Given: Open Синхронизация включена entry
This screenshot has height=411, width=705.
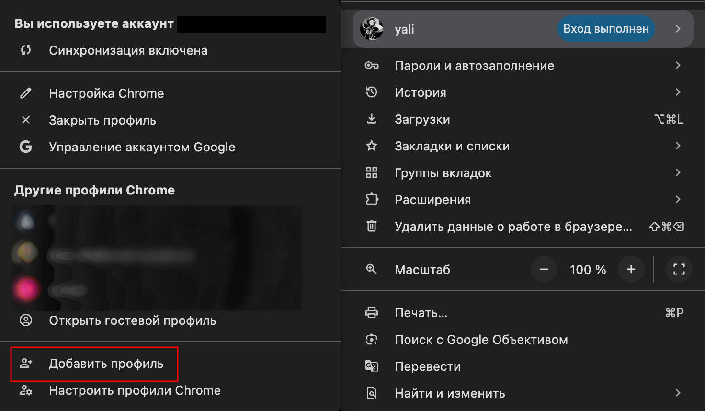Looking at the screenshot, I should tap(171, 50).
